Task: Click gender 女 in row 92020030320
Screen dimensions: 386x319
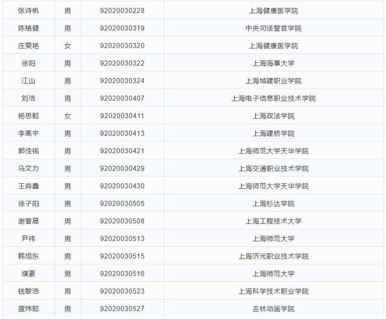Action: [x=68, y=46]
